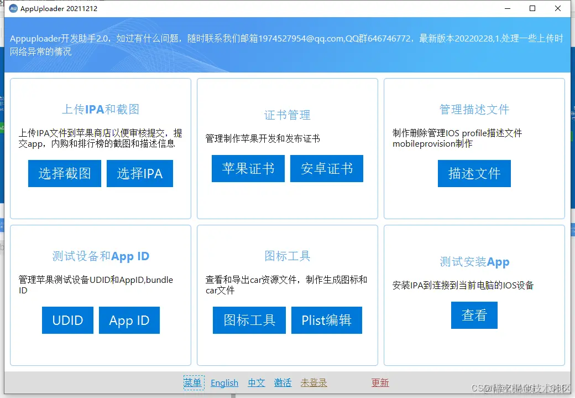Click the 查看 button
The height and width of the screenshot is (398, 575).
[x=474, y=315]
